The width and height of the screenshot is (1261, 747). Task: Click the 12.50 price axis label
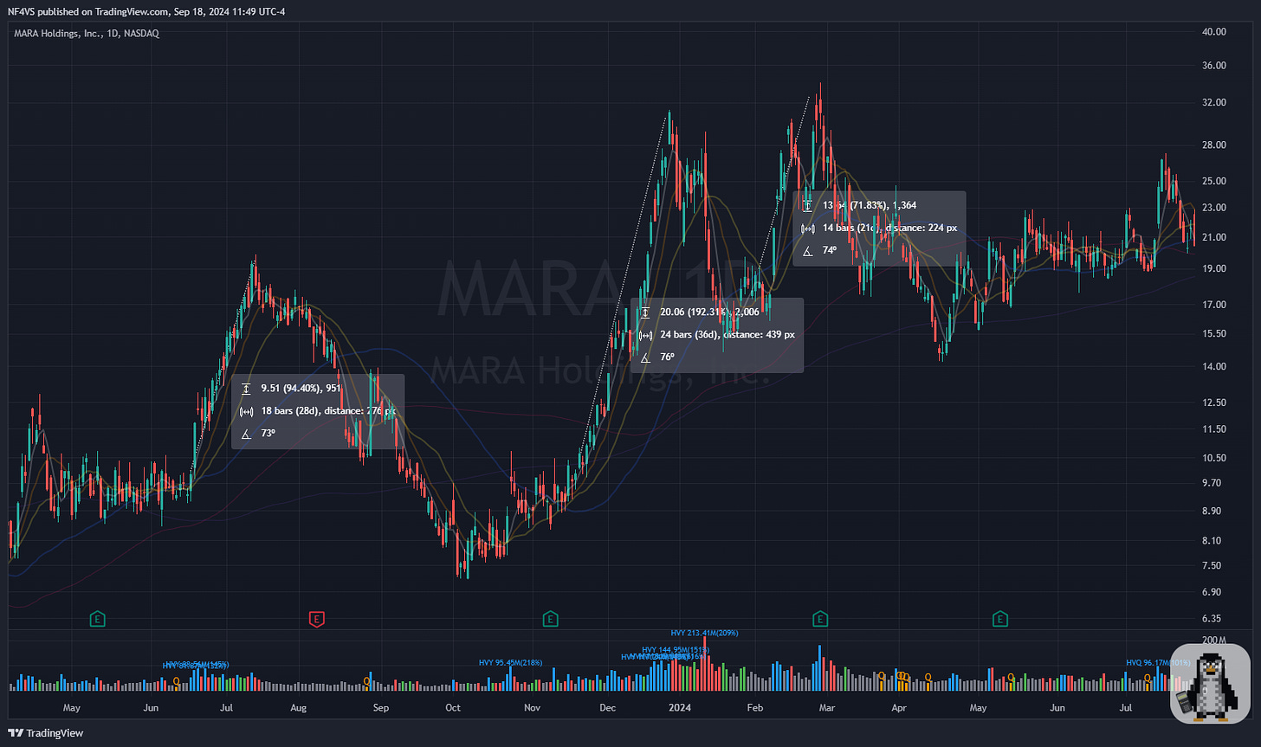pos(1216,402)
